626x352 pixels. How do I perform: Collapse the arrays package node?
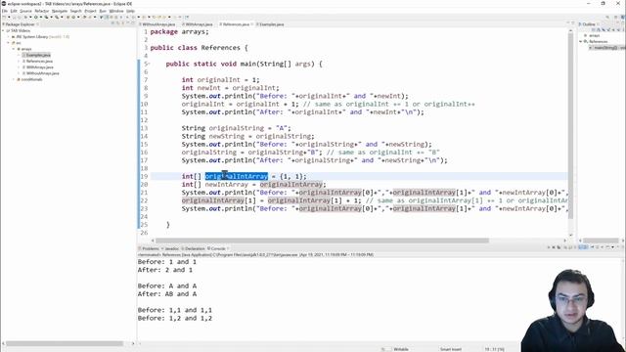point(13,49)
